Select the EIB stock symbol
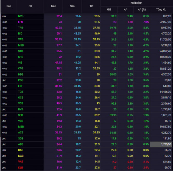Viewport: 173px width, 171px height. point(20,86)
